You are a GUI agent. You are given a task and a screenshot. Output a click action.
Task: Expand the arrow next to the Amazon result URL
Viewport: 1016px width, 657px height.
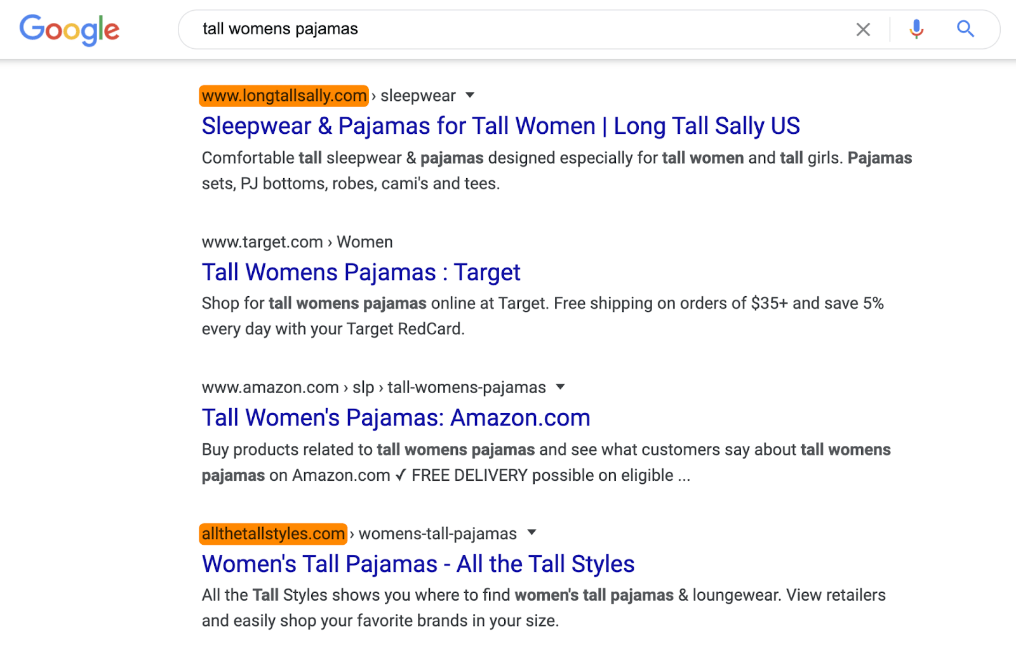point(561,387)
